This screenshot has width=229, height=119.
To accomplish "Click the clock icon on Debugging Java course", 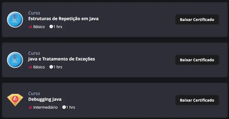I will (64, 107).
